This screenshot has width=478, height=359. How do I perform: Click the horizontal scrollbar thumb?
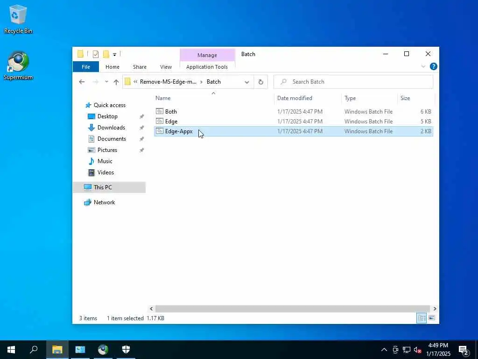[293, 309]
